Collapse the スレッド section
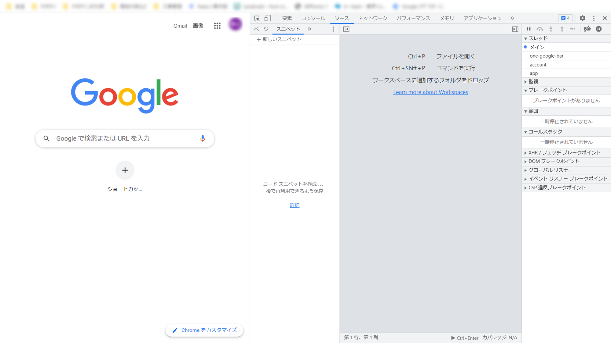The height and width of the screenshot is (343, 611). pyautogui.click(x=566, y=38)
